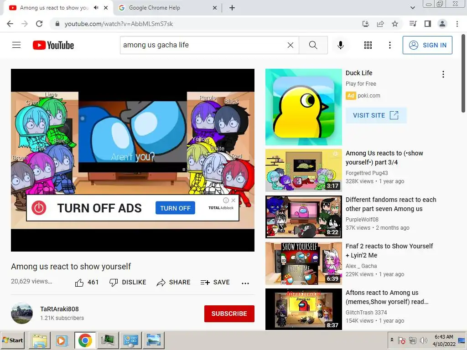
Task: Go to YouTube home via logo
Action: pyautogui.click(x=53, y=45)
